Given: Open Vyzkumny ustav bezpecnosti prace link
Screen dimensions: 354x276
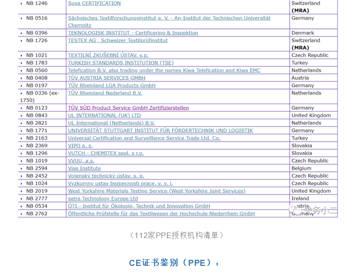Looking at the screenshot, I should (120, 183).
